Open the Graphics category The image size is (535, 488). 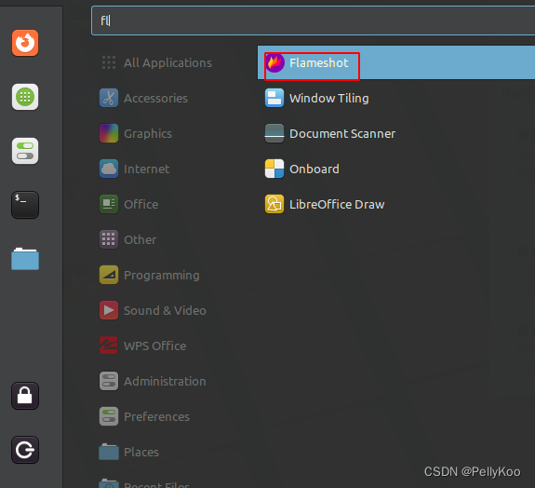coord(148,134)
